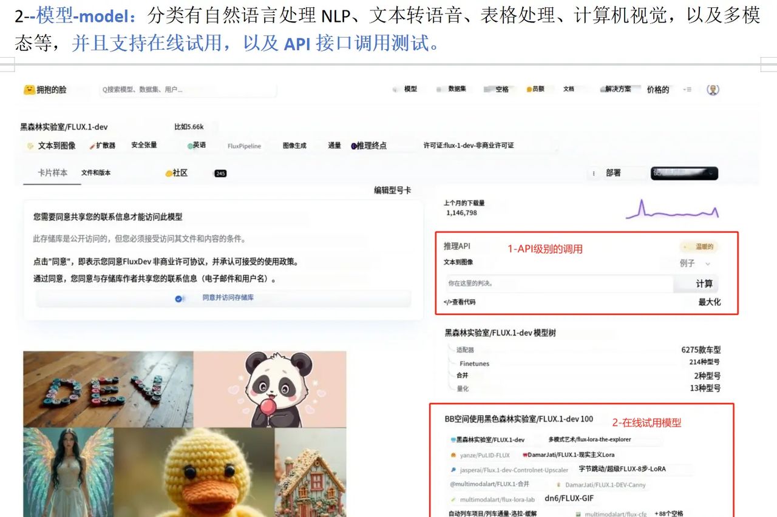Image resolution: width=777 pixels, height=517 pixels.
Task: Tick the 同意并访问存储库 check circle
Action: point(179,299)
